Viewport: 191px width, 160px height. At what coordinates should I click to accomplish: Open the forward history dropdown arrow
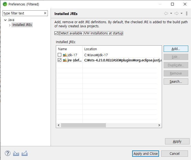pos(181,13)
